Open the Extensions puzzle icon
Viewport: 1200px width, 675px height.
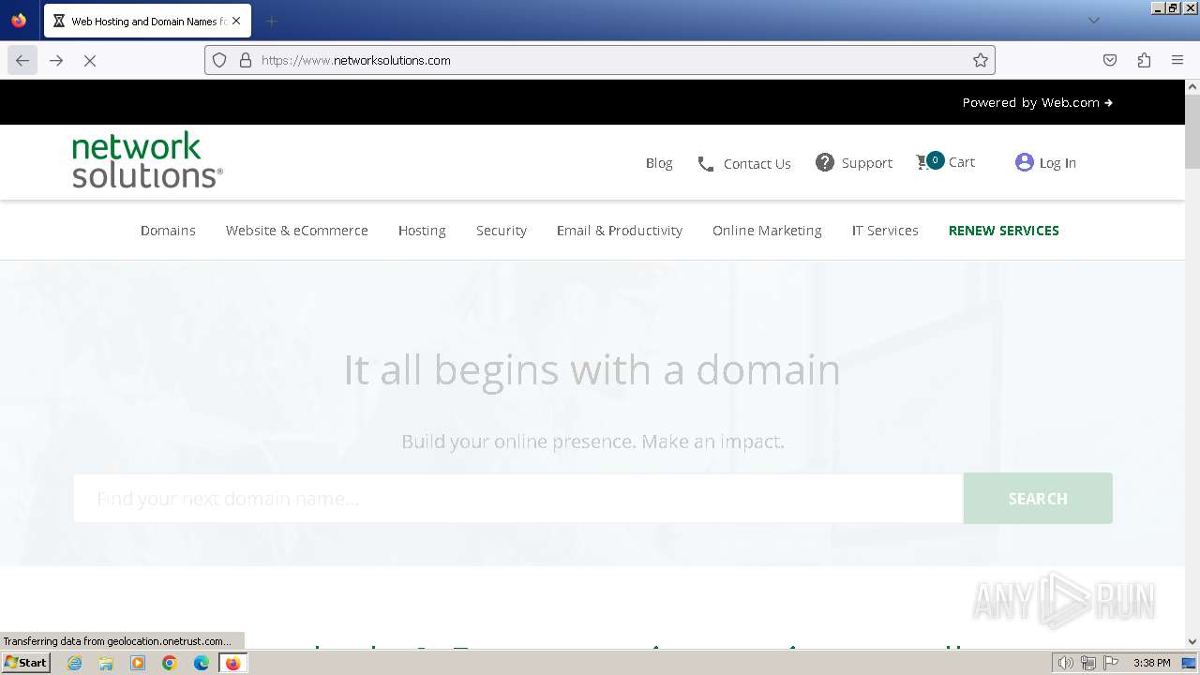1144,60
